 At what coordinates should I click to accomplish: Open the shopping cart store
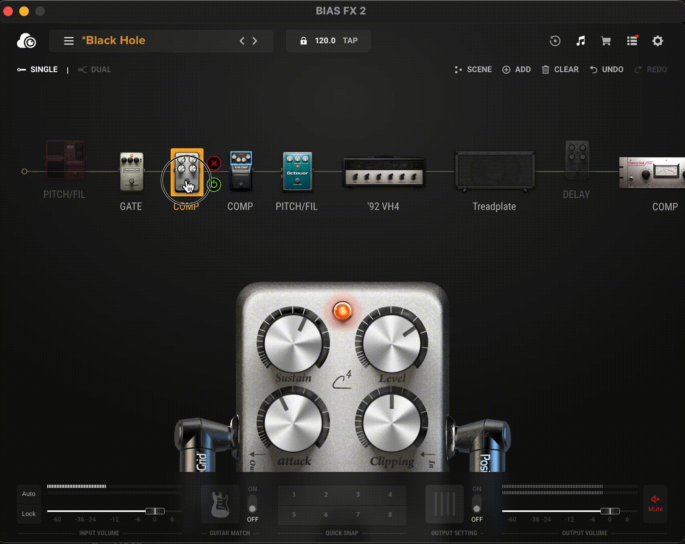pos(606,41)
